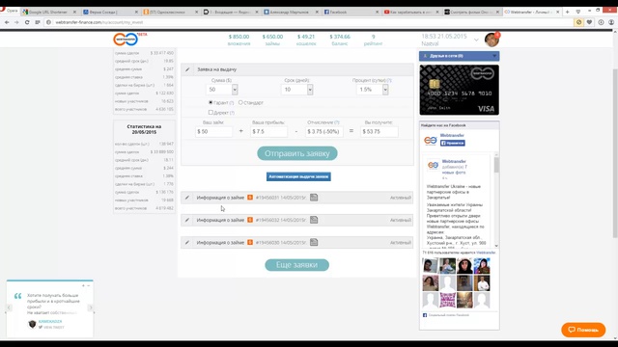Click the Webtransfer infinity logo

pos(126,39)
